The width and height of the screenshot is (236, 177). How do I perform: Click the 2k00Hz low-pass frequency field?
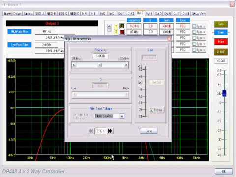47,45
